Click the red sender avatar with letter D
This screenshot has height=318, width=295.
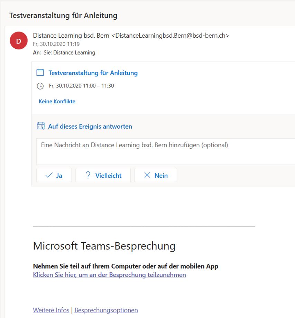coord(19,40)
